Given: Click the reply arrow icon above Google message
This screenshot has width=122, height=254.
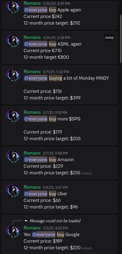Looking at the screenshot, I should pos(26,221).
